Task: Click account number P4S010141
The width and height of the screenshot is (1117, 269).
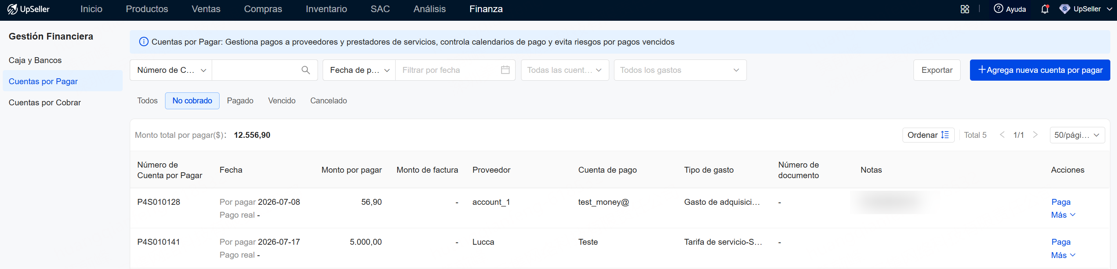Action: [x=159, y=242]
